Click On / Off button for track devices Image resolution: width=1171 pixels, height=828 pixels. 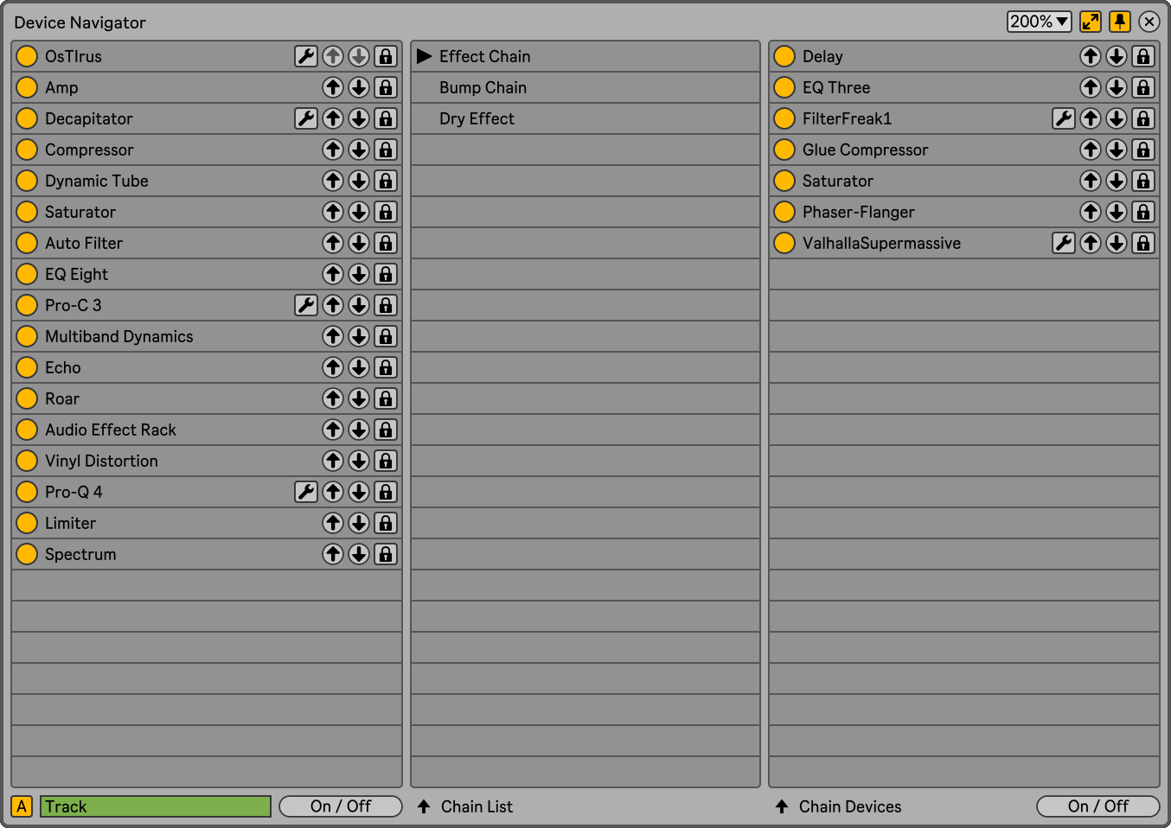coord(341,806)
